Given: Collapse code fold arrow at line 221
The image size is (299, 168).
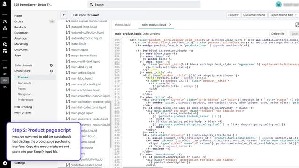Looking at the screenshot, I should click(x=121, y=111).
